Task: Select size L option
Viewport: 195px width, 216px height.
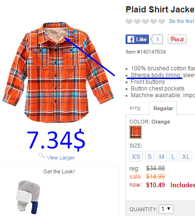Action: [x=173, y=156]
